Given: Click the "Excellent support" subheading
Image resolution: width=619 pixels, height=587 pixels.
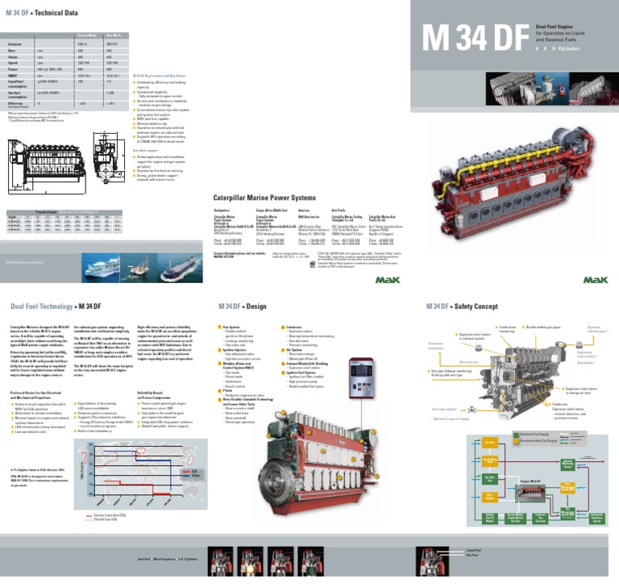Looking at the screenshot, I should tap(145, 151).
